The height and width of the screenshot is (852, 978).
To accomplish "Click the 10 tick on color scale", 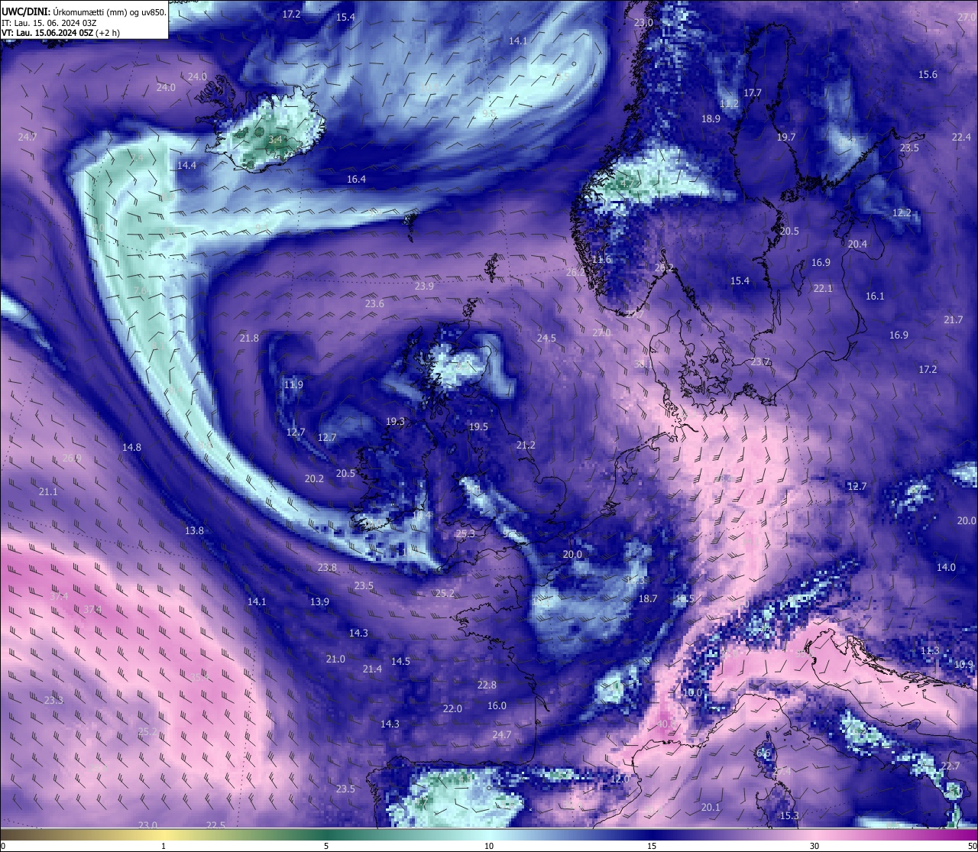I will 489,846.
